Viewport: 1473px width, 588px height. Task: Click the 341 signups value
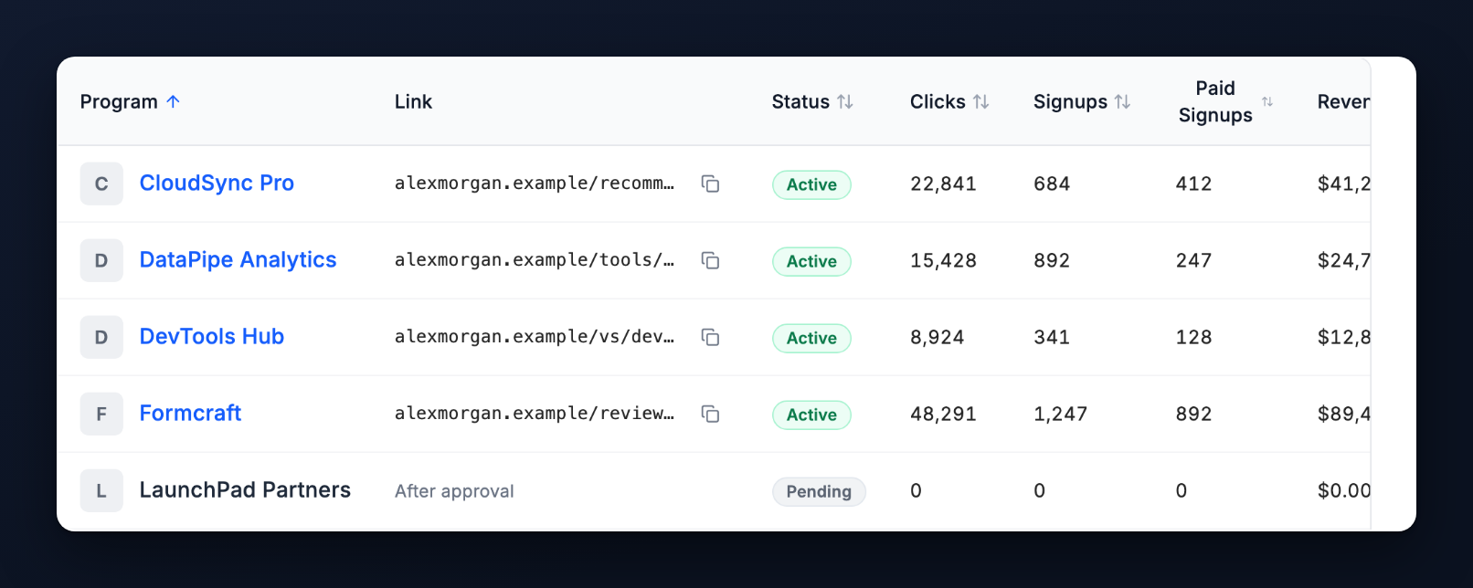[1052, 337]
